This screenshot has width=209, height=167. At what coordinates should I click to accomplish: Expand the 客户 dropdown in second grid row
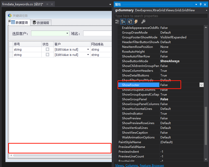[88, 55]
